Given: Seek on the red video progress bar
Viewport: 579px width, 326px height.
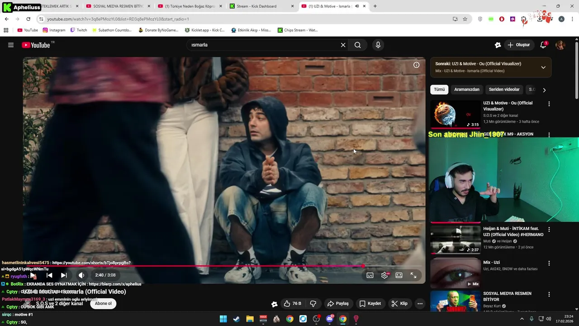Looking at the screenshot, I should coord(224,266).
